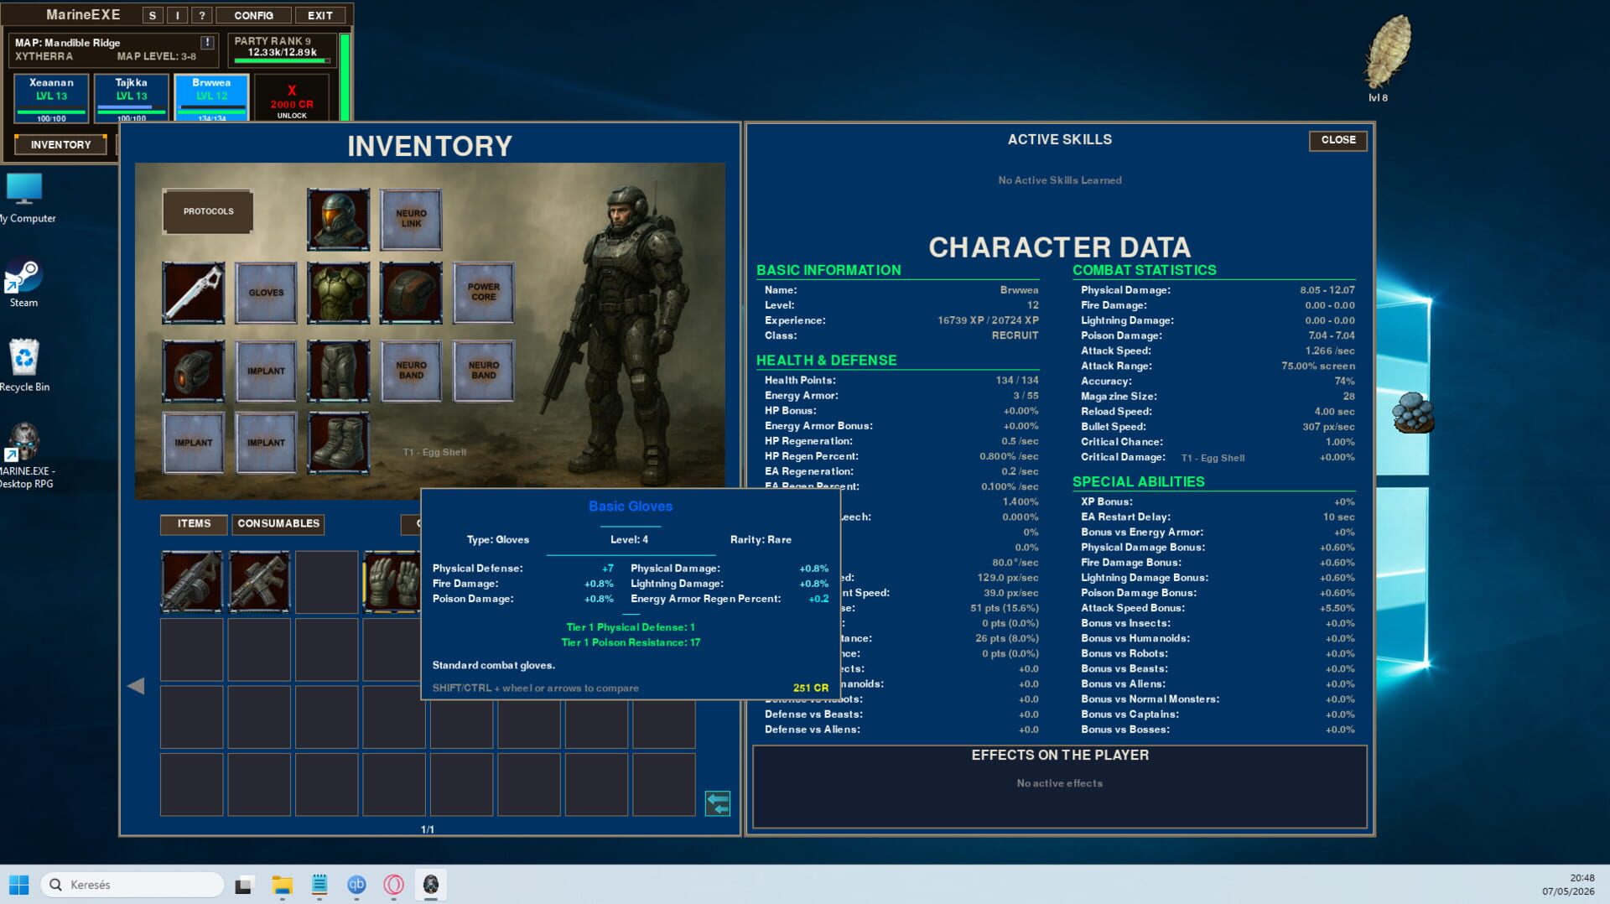Unlock the fourth party slot for 2000 CR
Image resolution: width=1610 pixels, height=904 pixels.
[292, 98]
